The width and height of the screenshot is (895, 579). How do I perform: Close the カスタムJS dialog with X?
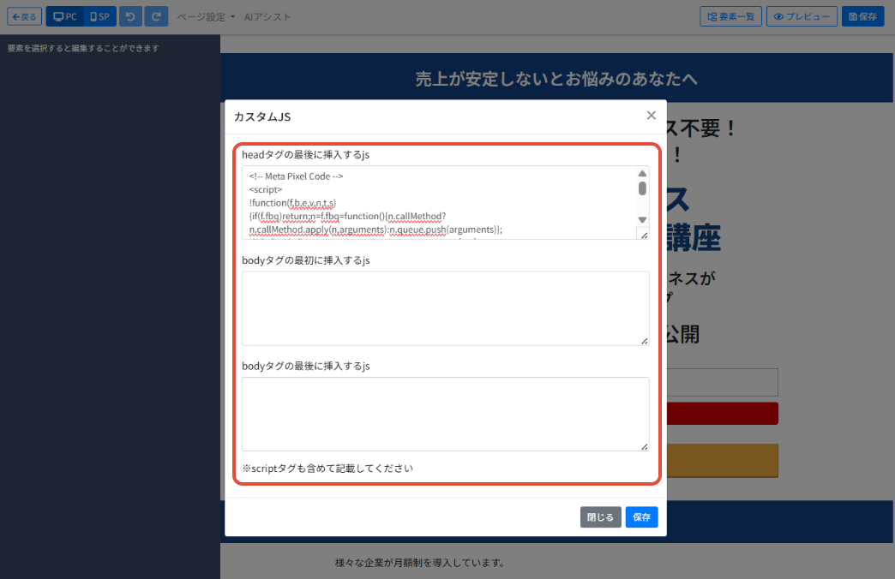(651, 116)
